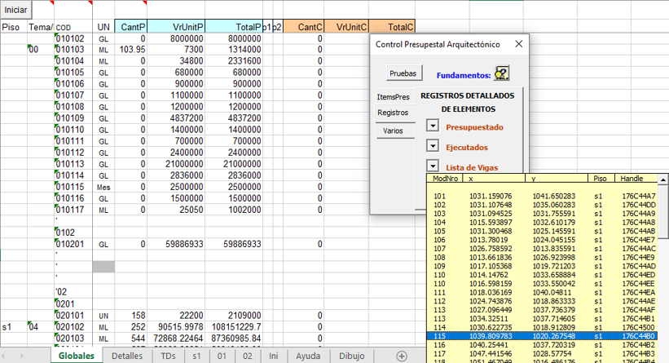Select the CantP cell 158

pos(131,315)
